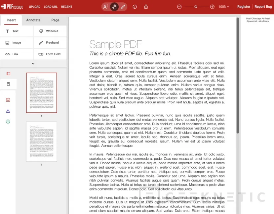
Task: Select the Image insert tool
Action: [17, 42]
